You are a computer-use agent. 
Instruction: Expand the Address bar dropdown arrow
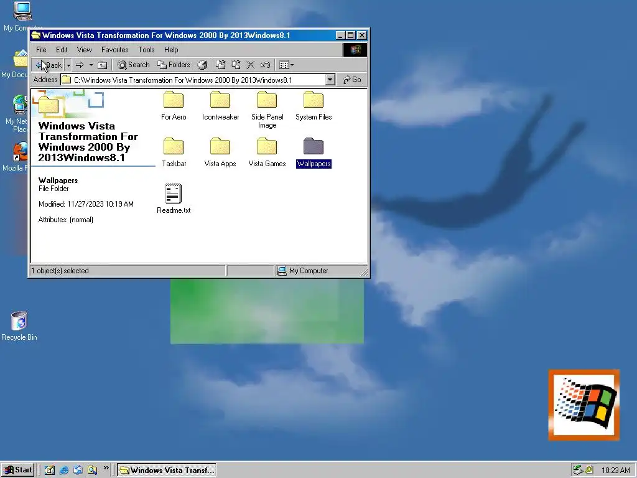(x=330, y=80)
